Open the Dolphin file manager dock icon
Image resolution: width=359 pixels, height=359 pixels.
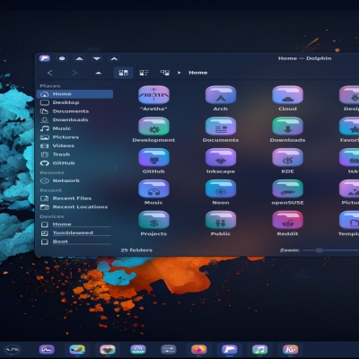(230, 349)
